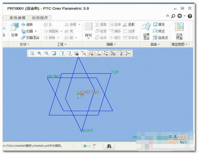Open the View Manager camera icon
The height and width of the screenshot is (154, 198).
point(76,53)
